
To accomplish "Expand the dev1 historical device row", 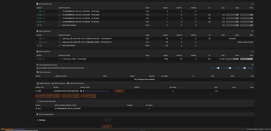I will pos(37,109).
